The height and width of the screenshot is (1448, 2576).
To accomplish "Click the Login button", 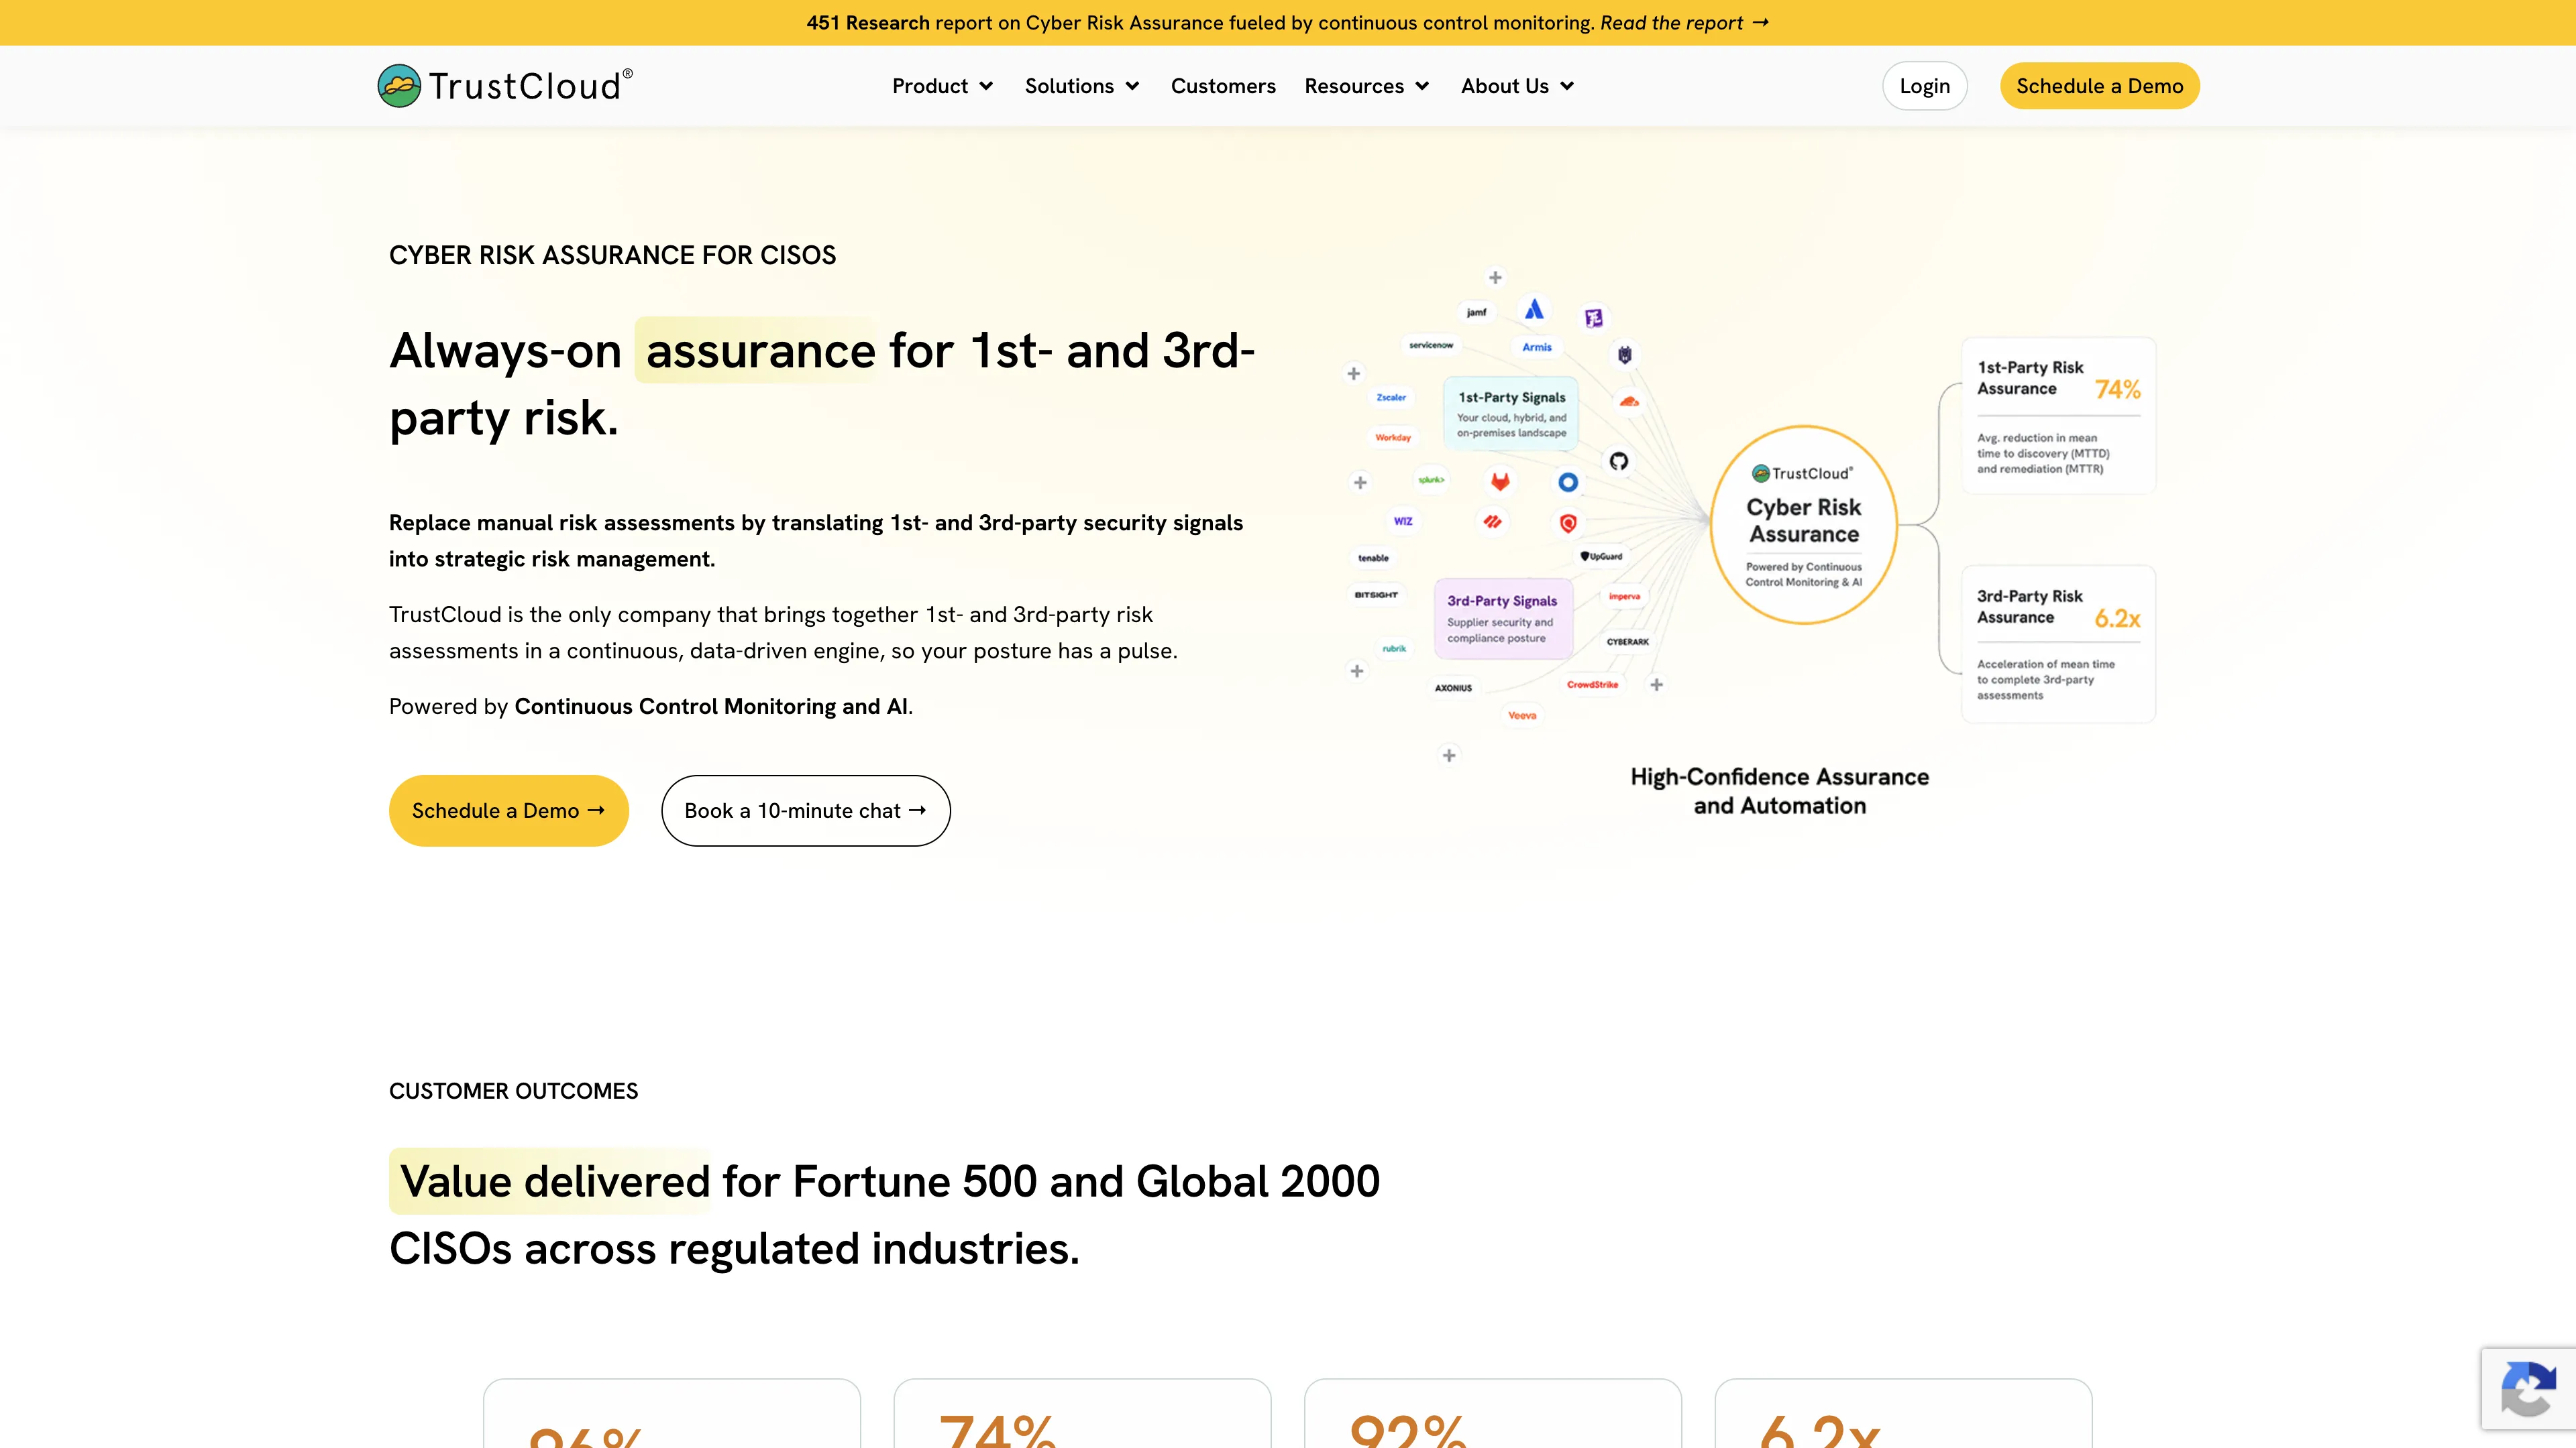I will click(x=1924, y=86).
